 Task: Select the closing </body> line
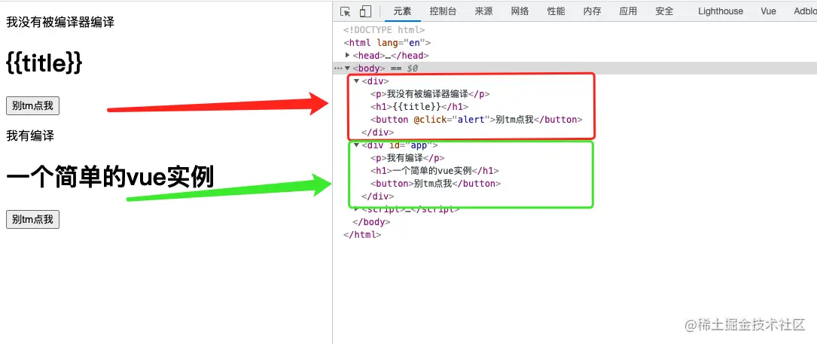tap(371, 222)
